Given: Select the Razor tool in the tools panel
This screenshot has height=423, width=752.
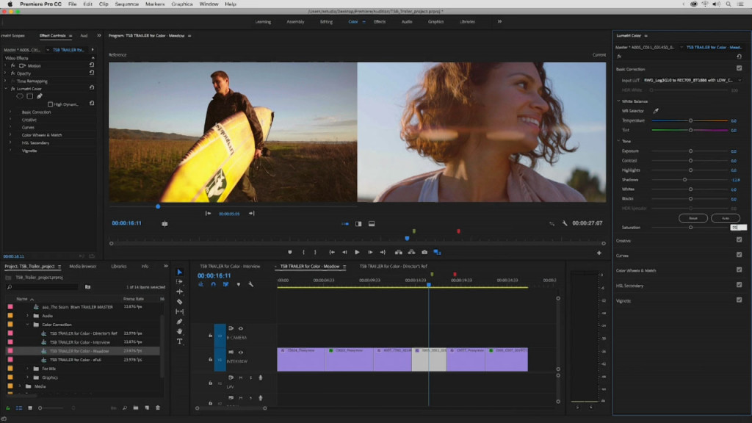Looking at the screenshot, I should (179, 302).
